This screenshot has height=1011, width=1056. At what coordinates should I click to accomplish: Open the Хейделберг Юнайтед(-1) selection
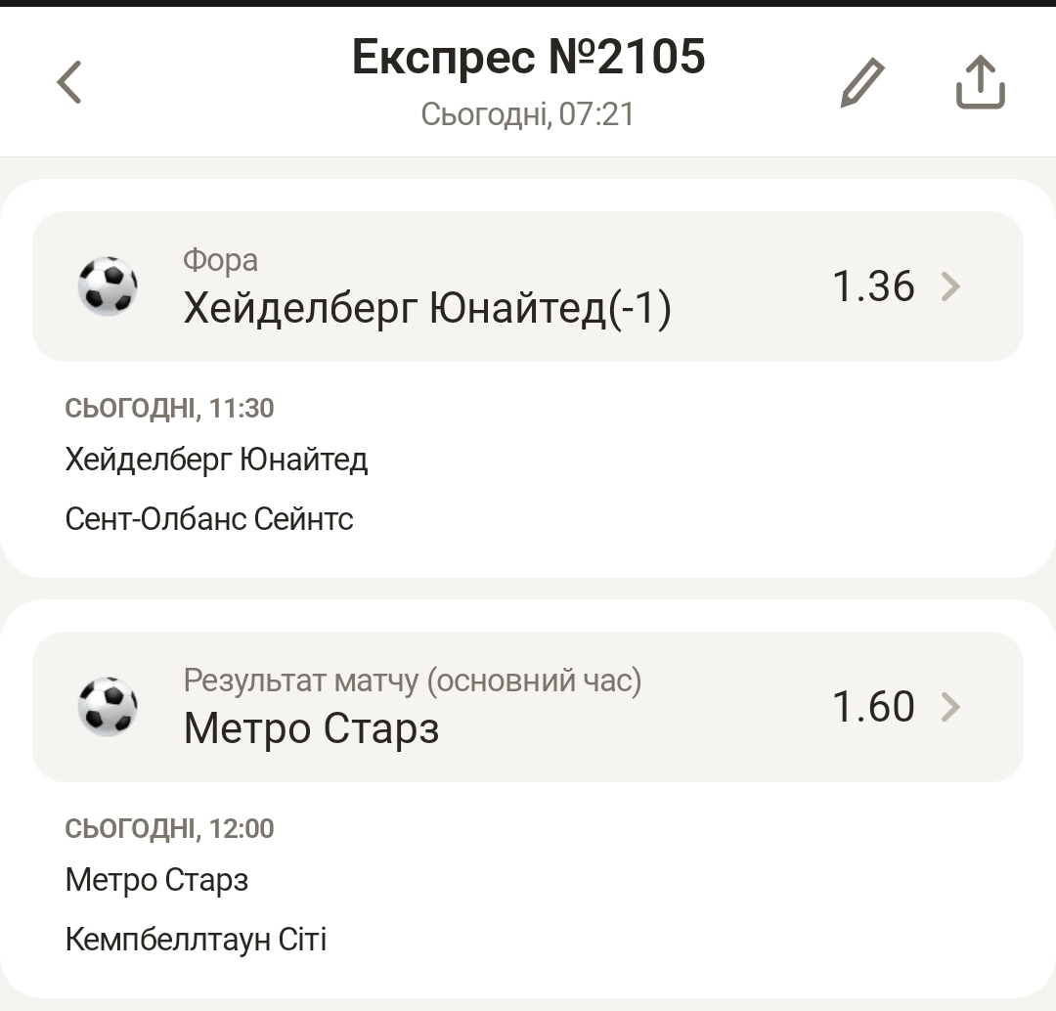coord(427,310)
